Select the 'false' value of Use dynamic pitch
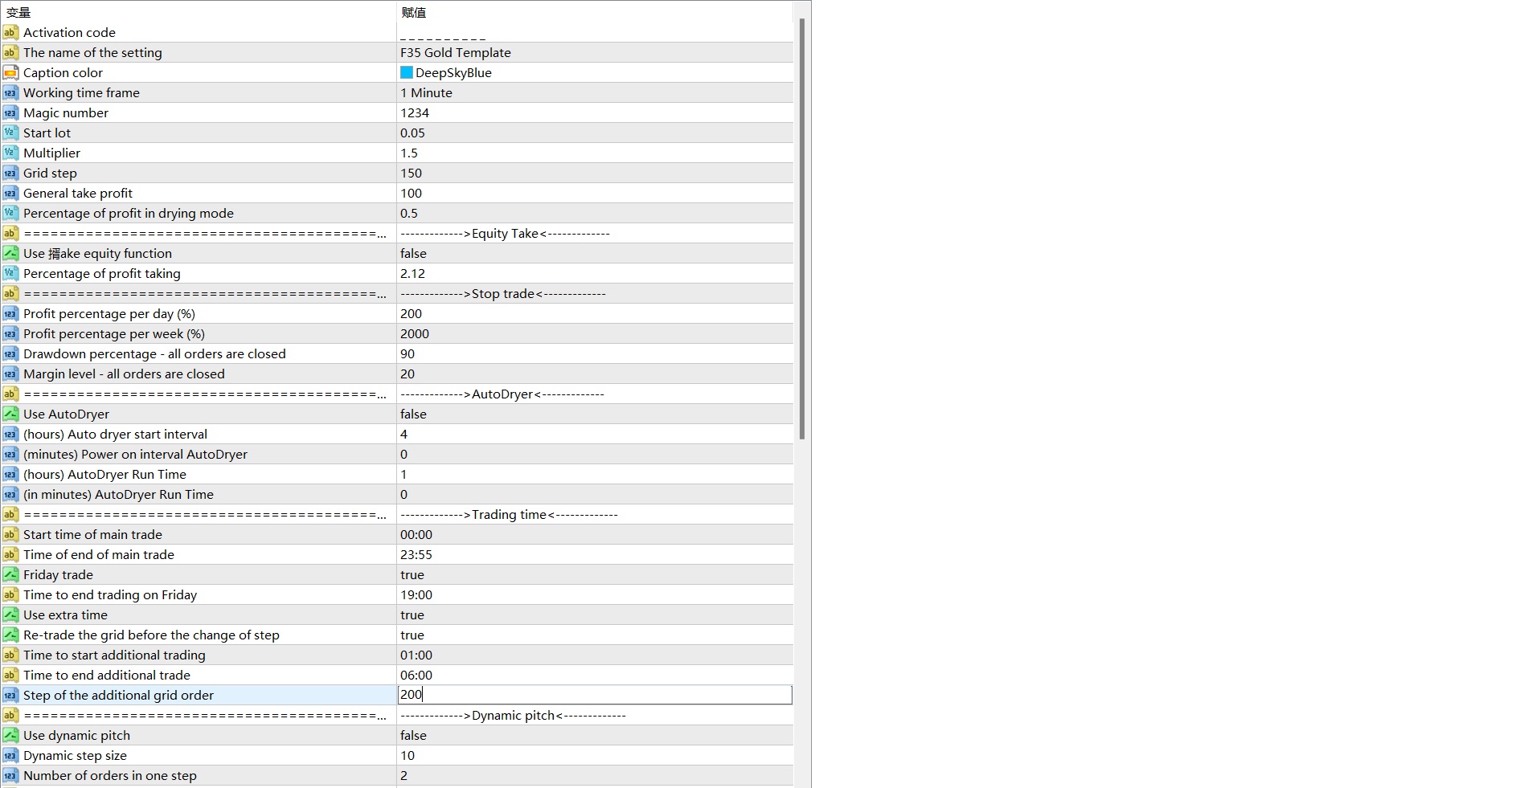 click(x=413, y=735)
